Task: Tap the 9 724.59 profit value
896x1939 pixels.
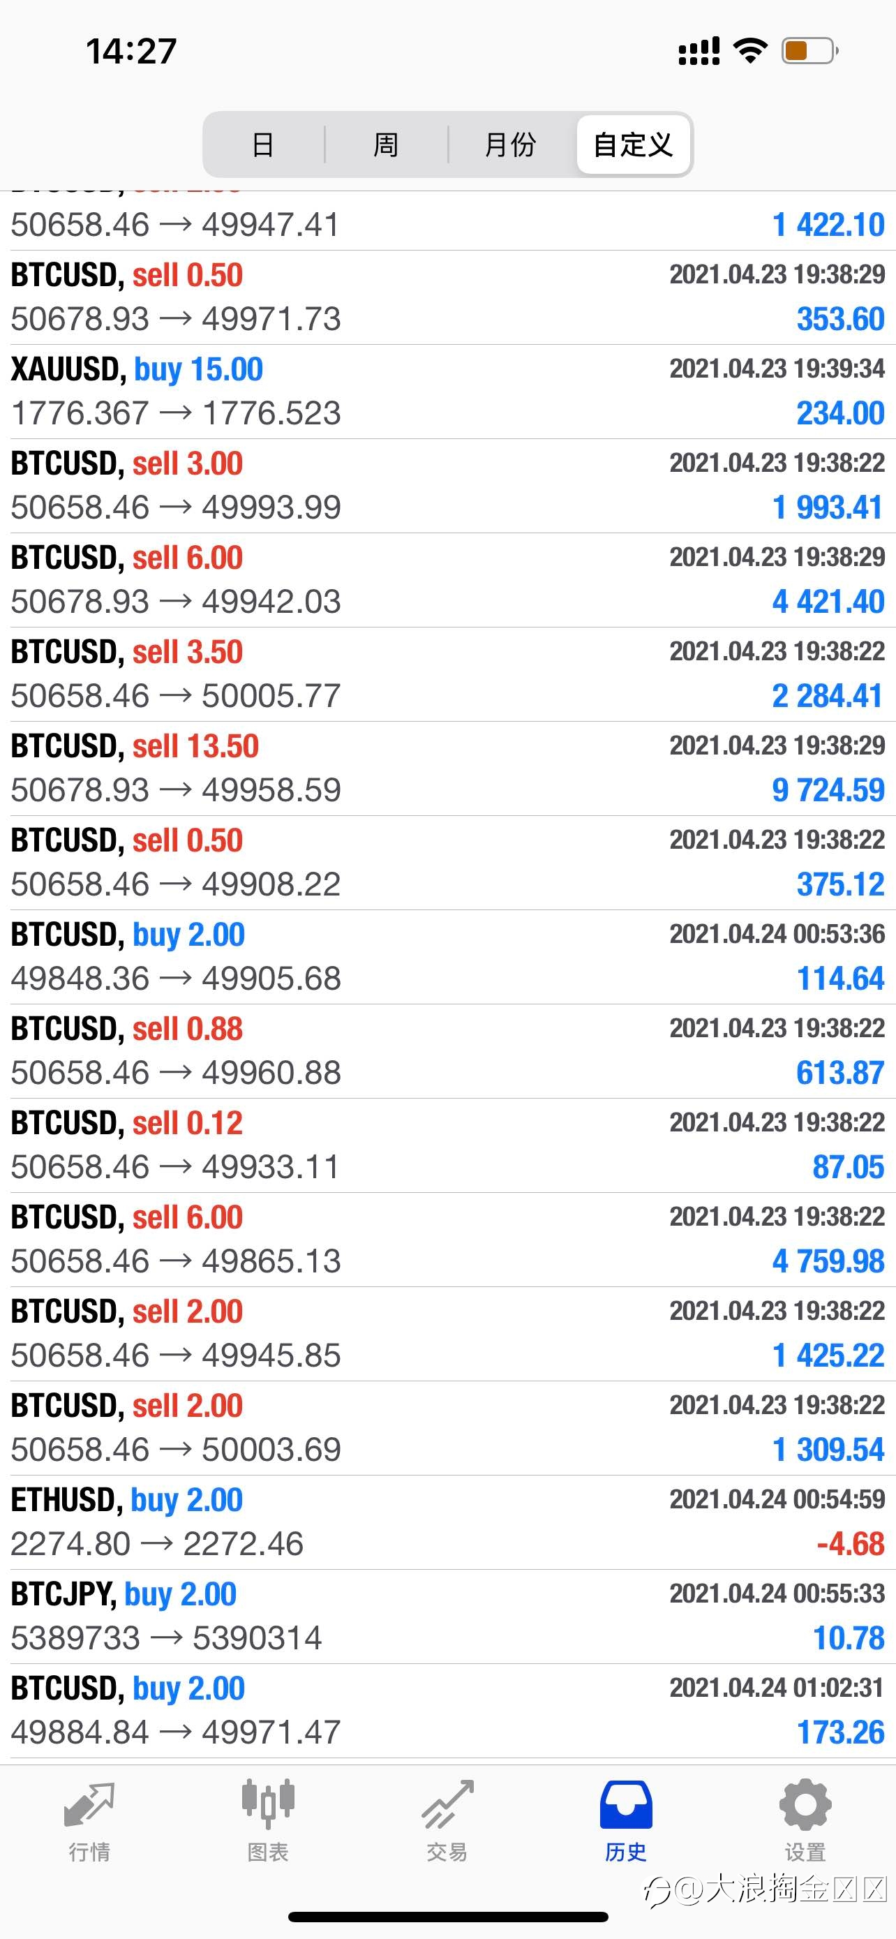Action: coord(828,789)
